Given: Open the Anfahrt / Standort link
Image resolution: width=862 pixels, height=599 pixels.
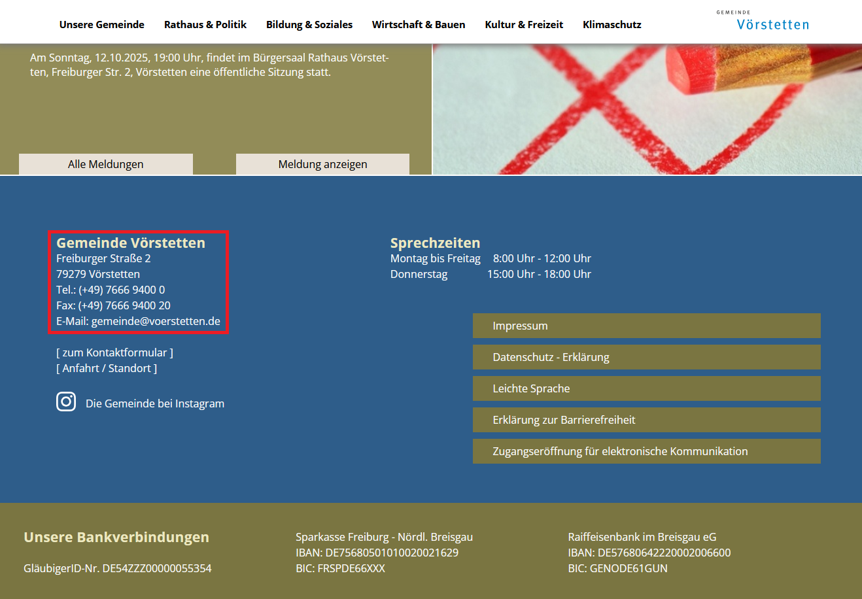Looking at the screenshot, I should (107, 368).
